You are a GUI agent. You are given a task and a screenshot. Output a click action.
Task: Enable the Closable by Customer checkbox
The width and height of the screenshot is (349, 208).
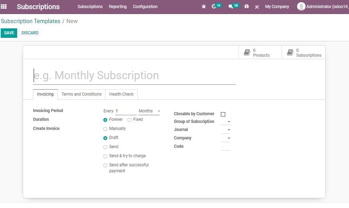223,114
